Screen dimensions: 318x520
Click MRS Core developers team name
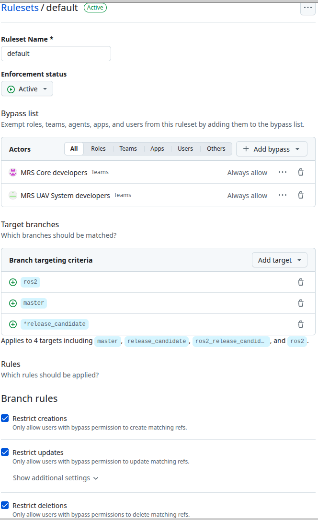pyautogui.click(x=54, y=172)
